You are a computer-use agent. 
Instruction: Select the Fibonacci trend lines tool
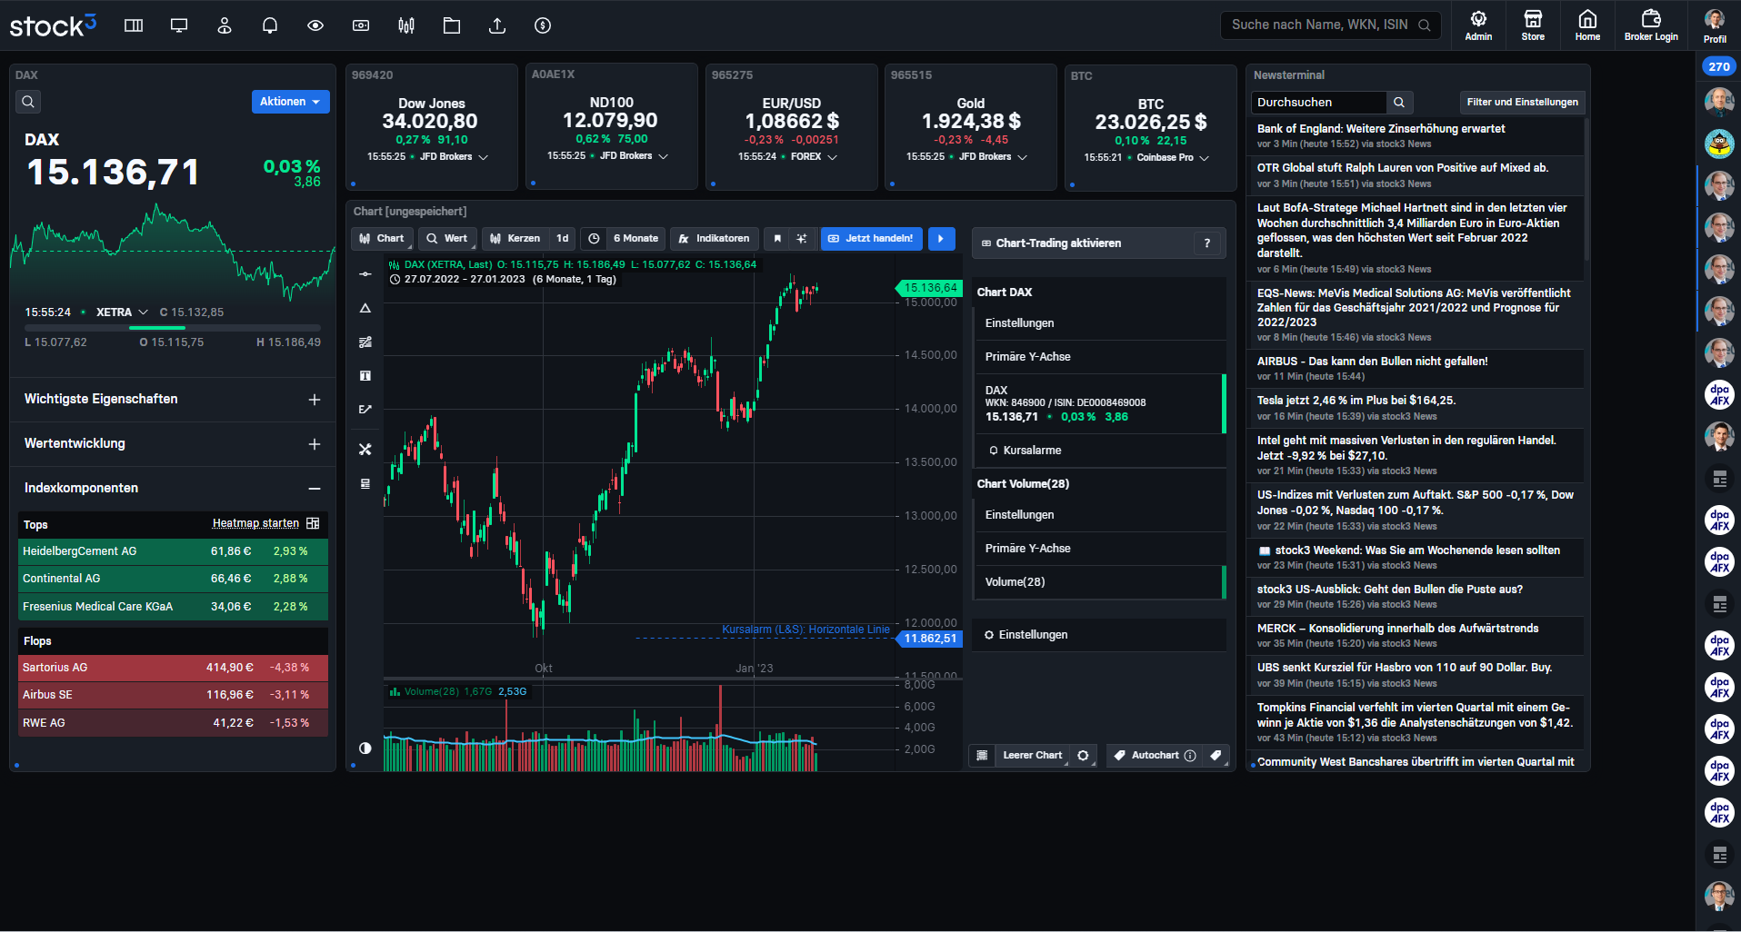[x=365, y=342]
